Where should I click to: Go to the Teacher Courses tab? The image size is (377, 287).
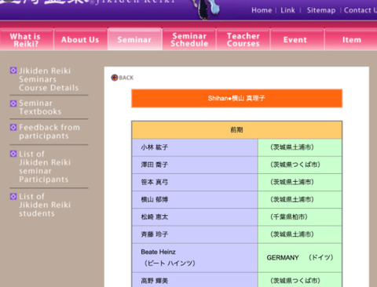(243, 39)
